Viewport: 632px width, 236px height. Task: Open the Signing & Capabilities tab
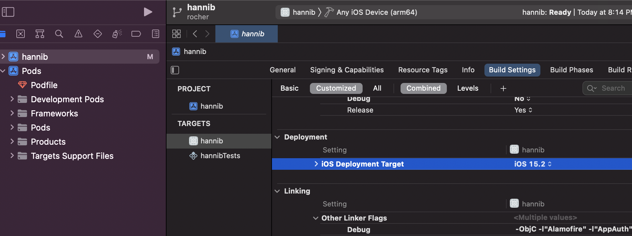click(347, 70)
